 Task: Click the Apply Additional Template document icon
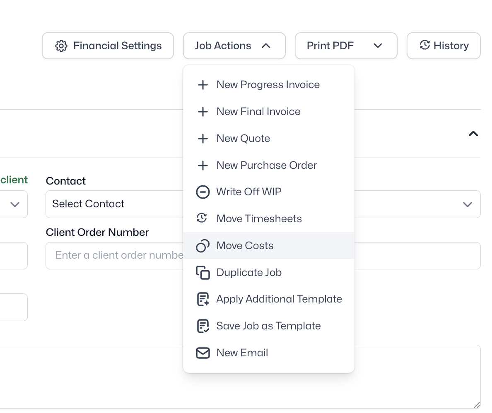pyautogui.click(x=203, y=299)
